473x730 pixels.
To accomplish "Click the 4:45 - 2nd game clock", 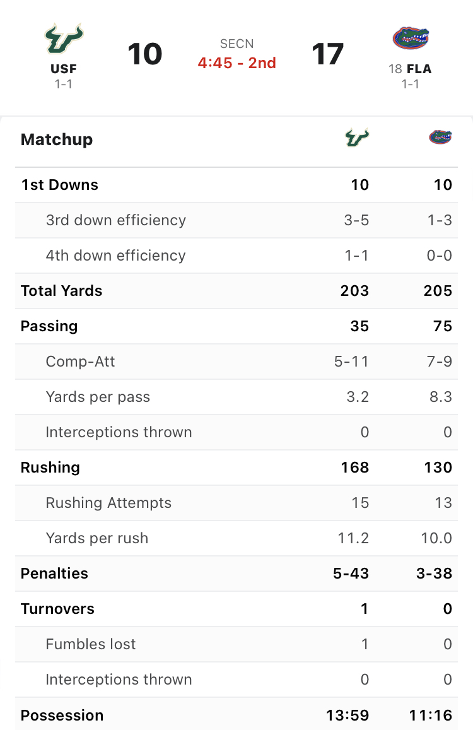I will (237, 63).
